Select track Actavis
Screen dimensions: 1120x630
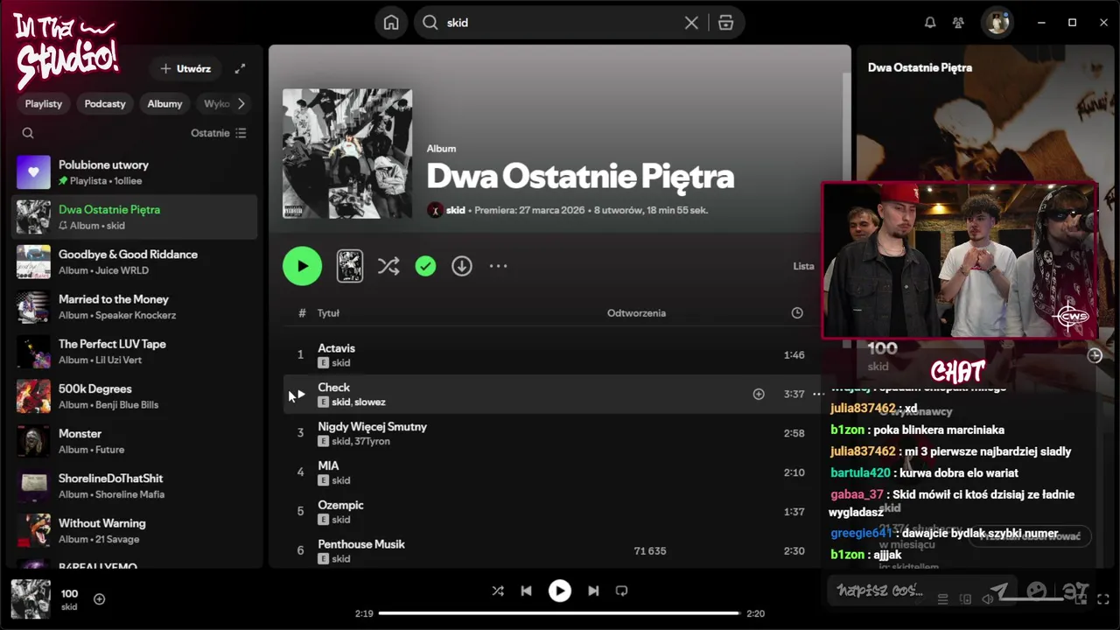click(x=336, y=348)
